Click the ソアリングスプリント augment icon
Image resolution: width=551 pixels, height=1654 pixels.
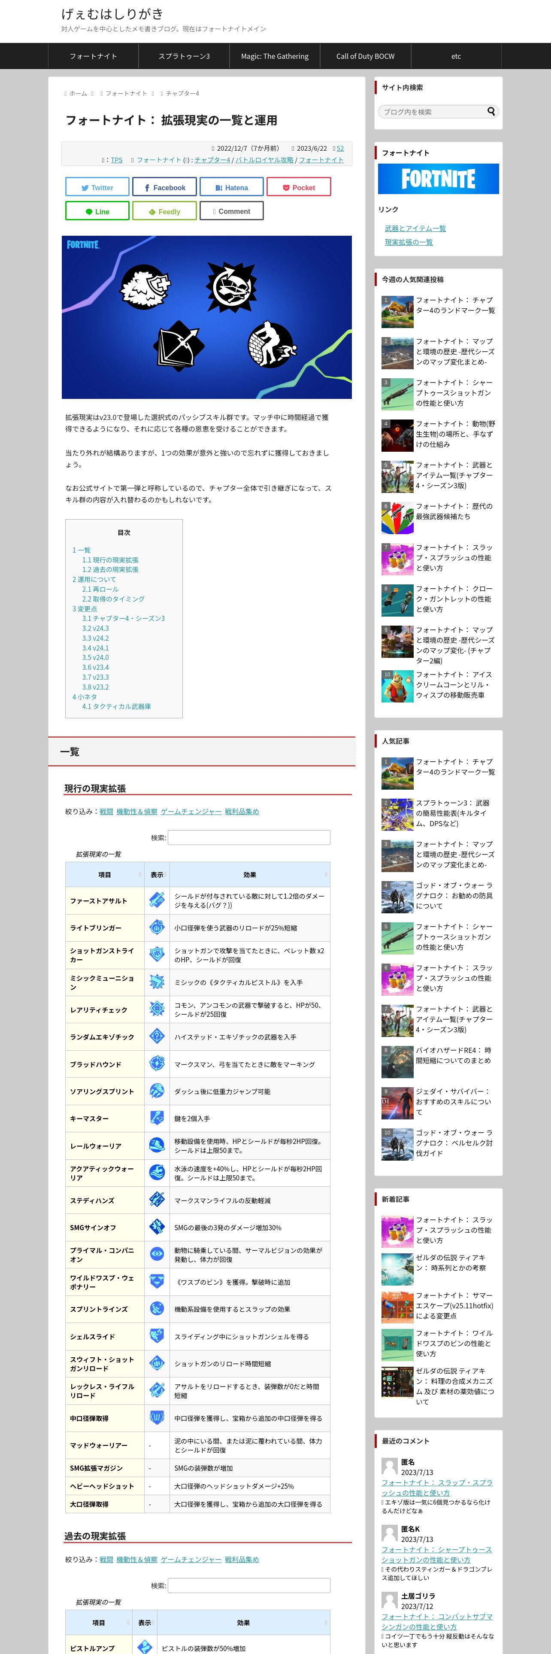(x=157, y=1091)
